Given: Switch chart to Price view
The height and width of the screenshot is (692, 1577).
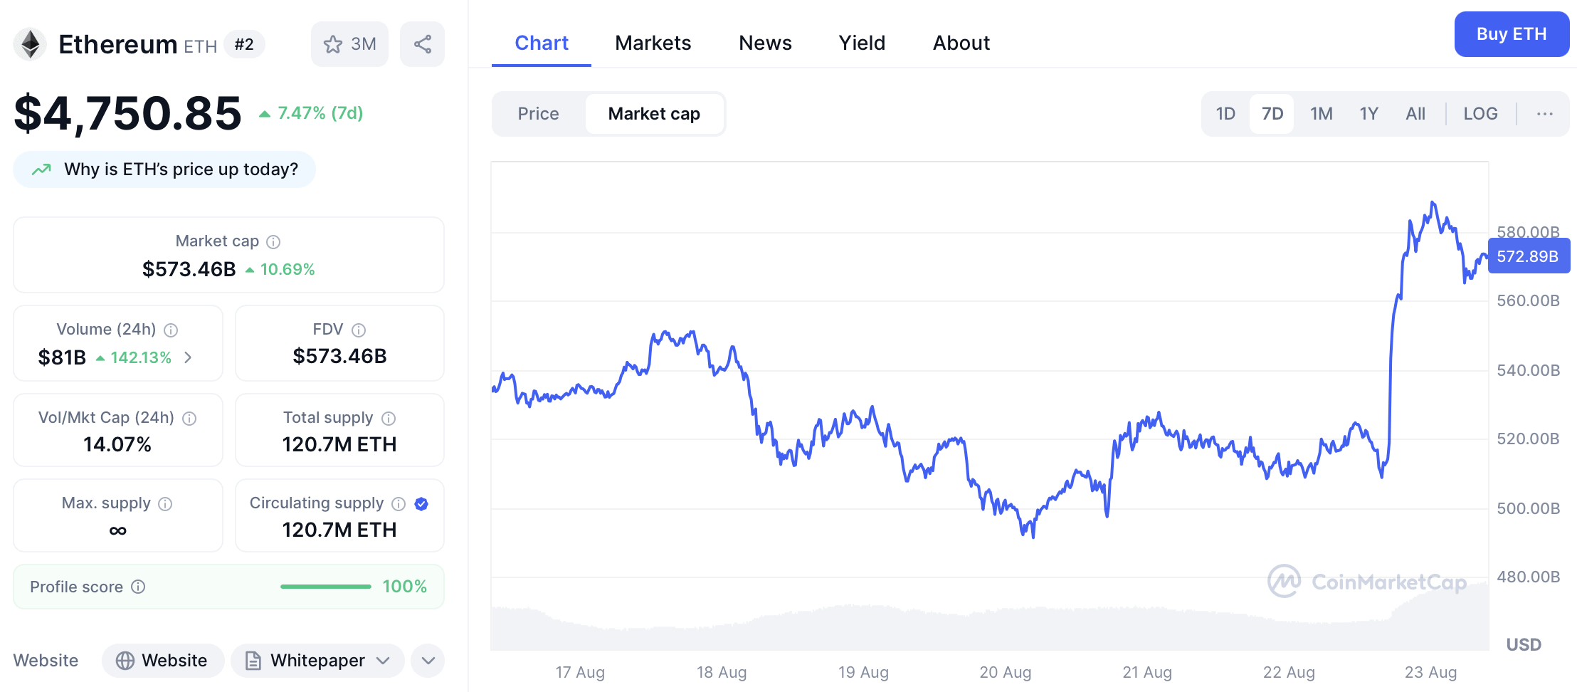Looking at the screenshot, I should (538, 114).
